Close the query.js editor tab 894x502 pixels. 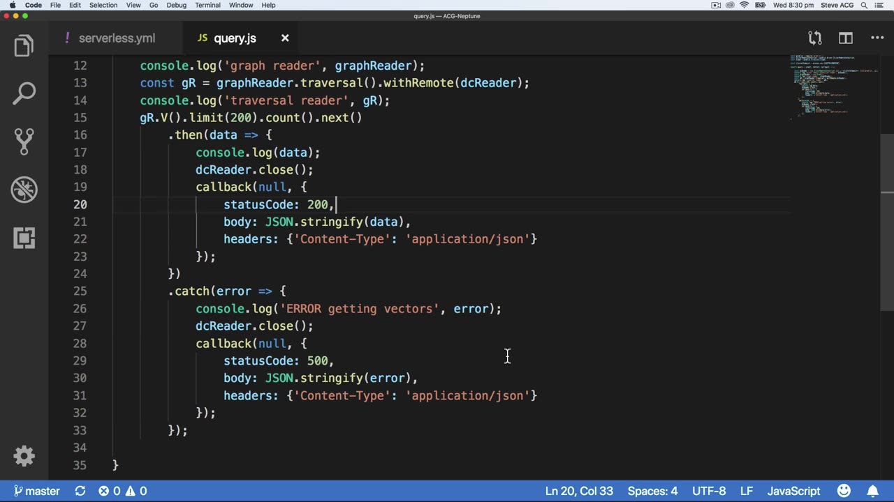(285, 38)
